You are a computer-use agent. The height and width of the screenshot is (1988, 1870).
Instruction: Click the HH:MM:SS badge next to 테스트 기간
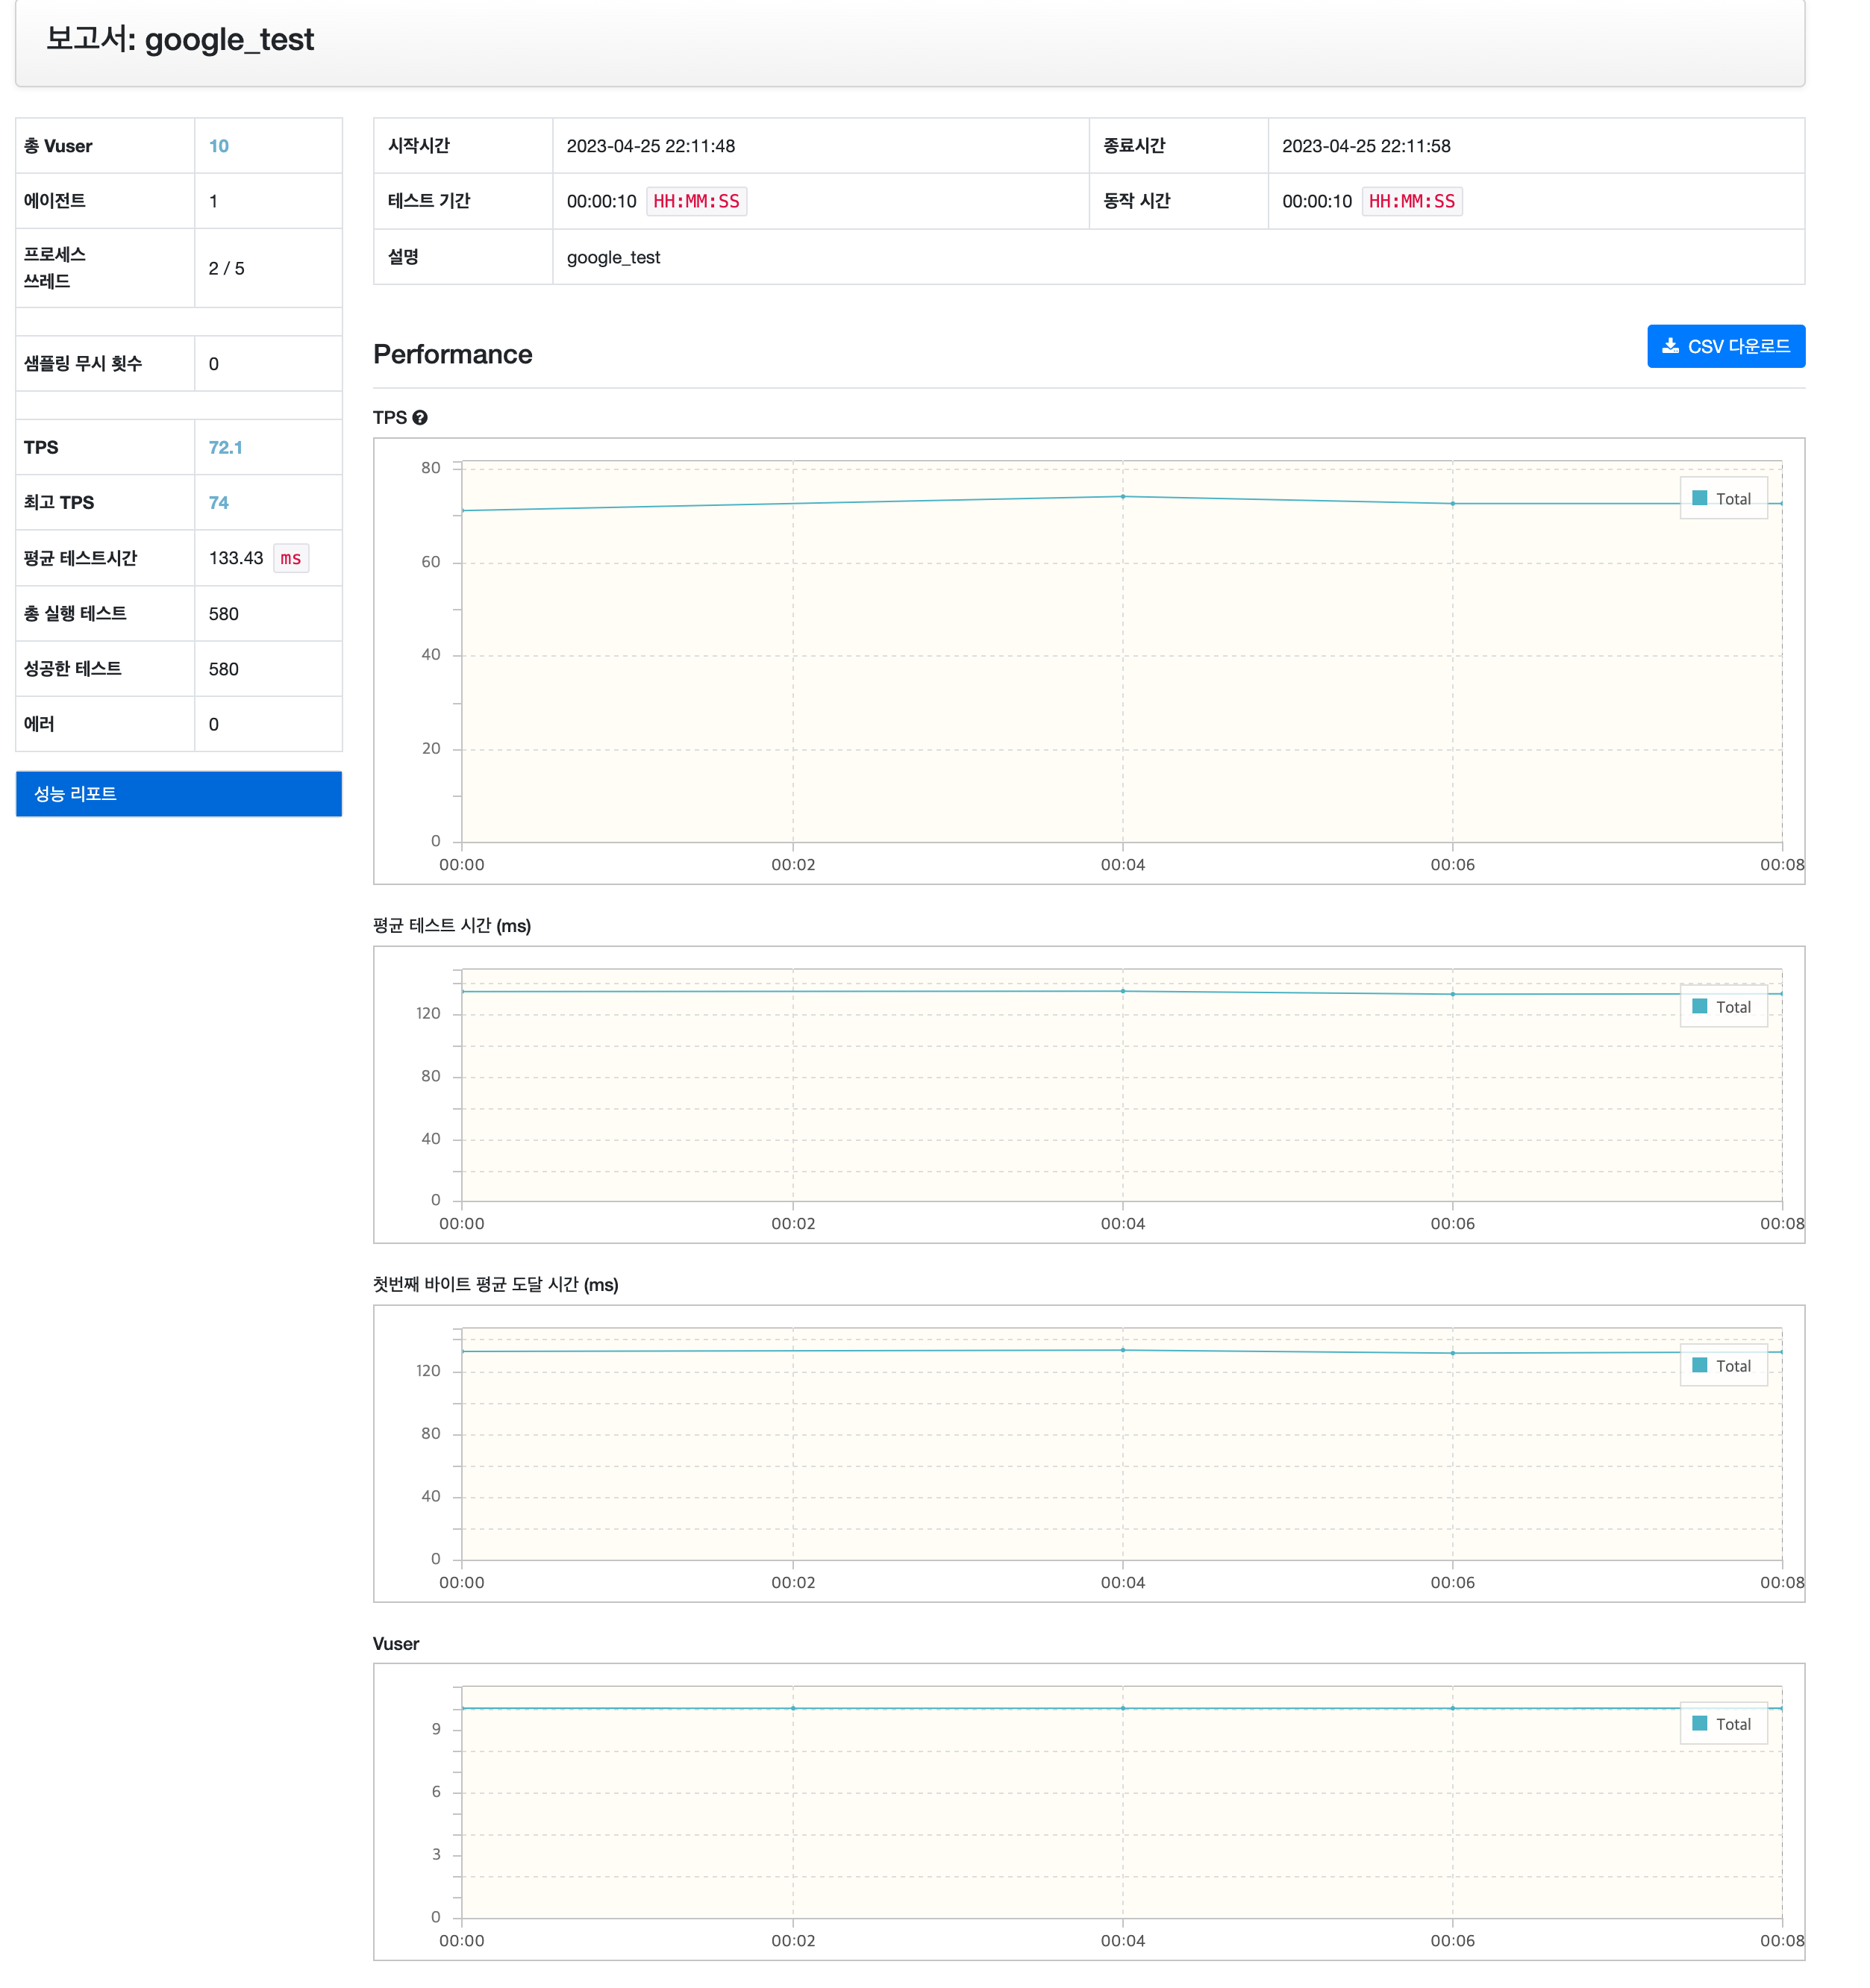pyautogui.click(x=696, y=201)
